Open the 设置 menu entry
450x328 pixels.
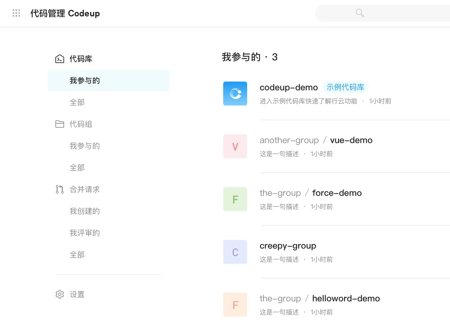tap(77, 295)
